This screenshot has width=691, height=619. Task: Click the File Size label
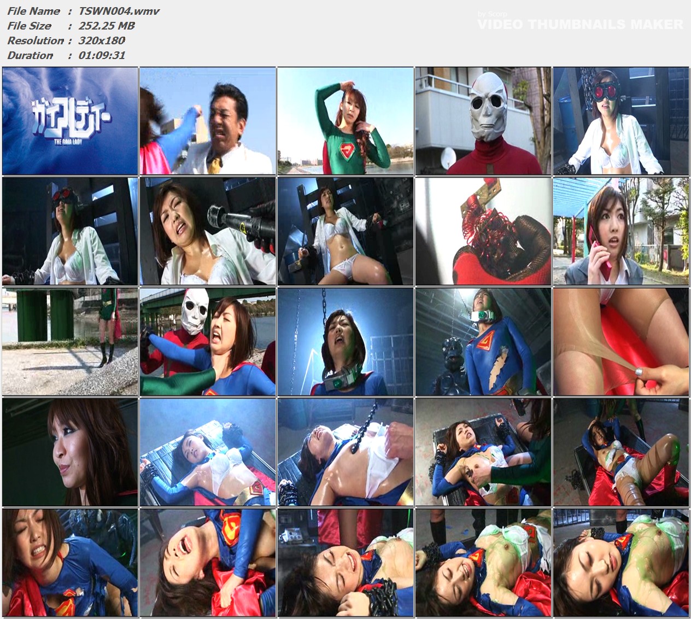pos(29,26)
